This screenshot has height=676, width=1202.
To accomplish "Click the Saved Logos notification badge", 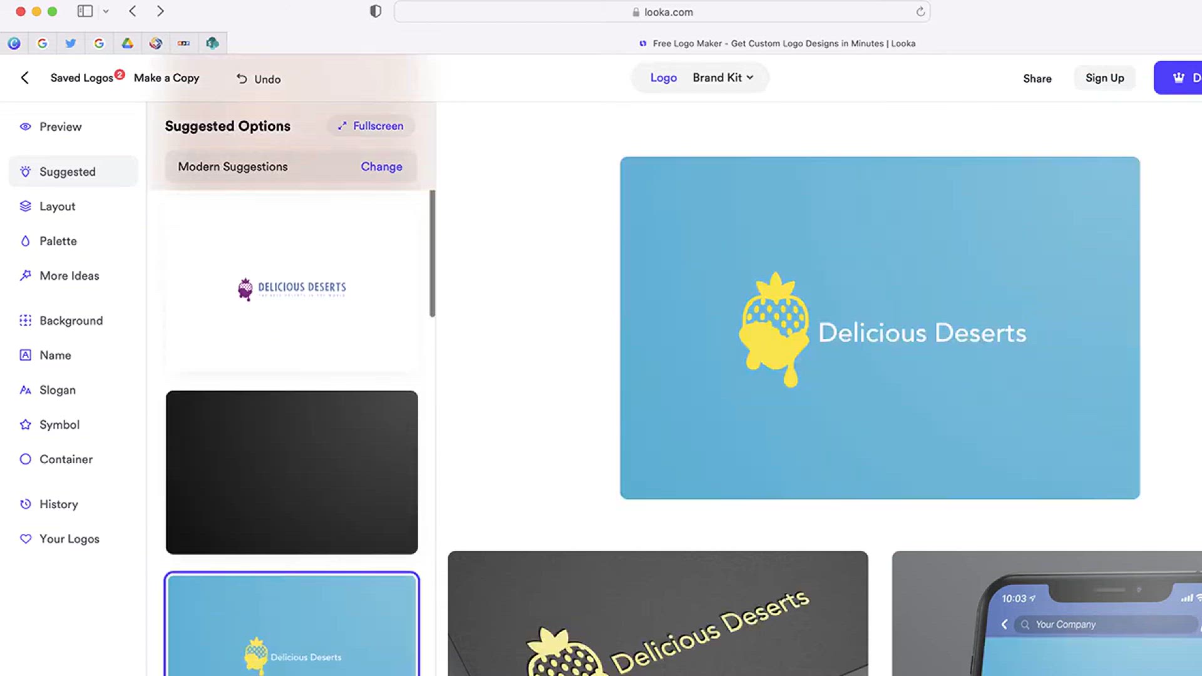I will 120,73.
